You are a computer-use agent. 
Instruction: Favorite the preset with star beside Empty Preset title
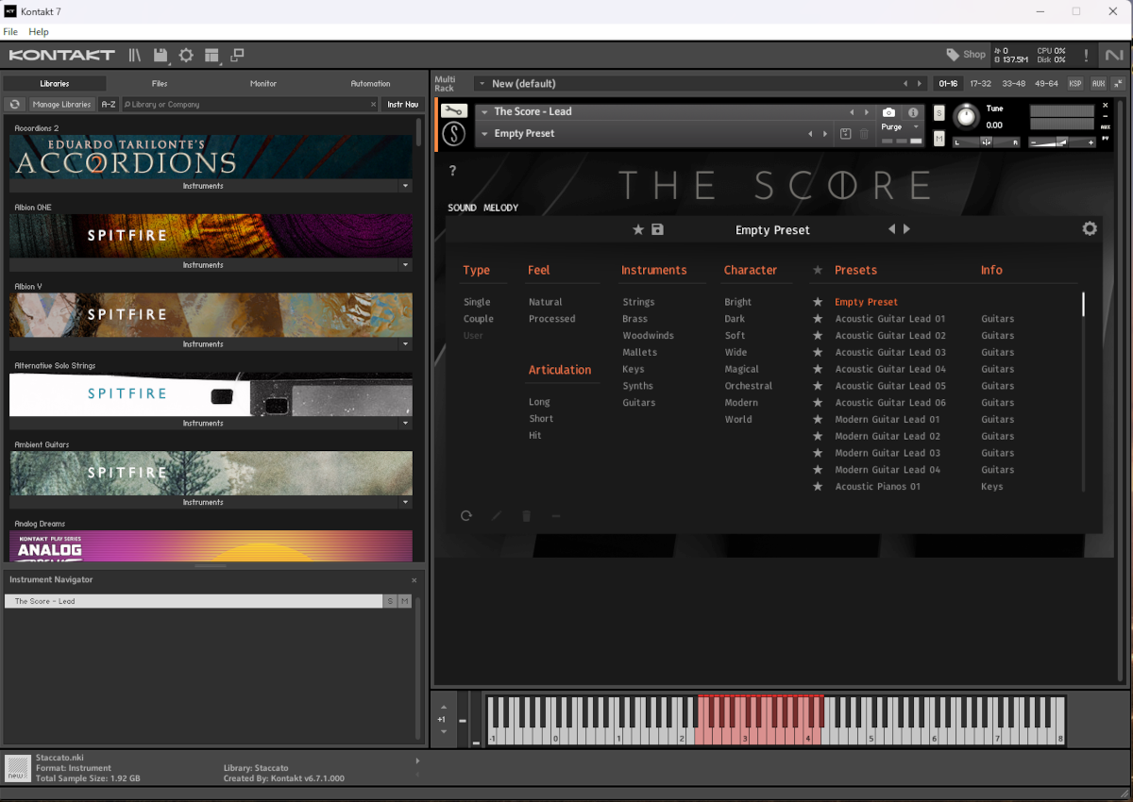pos(638,229)
